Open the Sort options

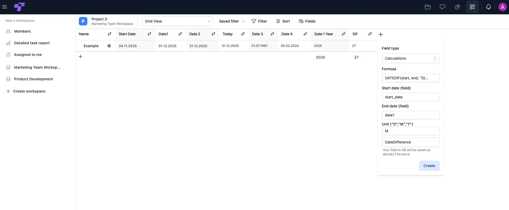point(283,21)
